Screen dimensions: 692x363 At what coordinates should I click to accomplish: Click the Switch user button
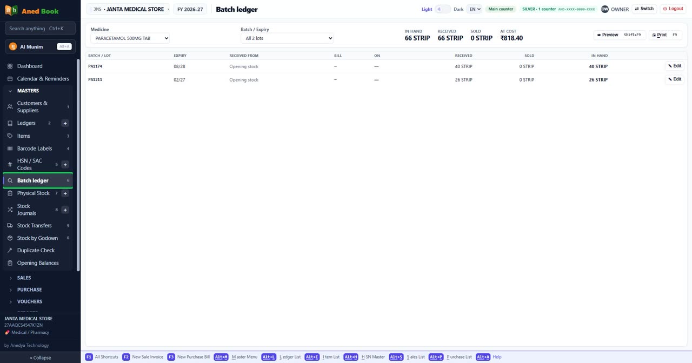644,9
